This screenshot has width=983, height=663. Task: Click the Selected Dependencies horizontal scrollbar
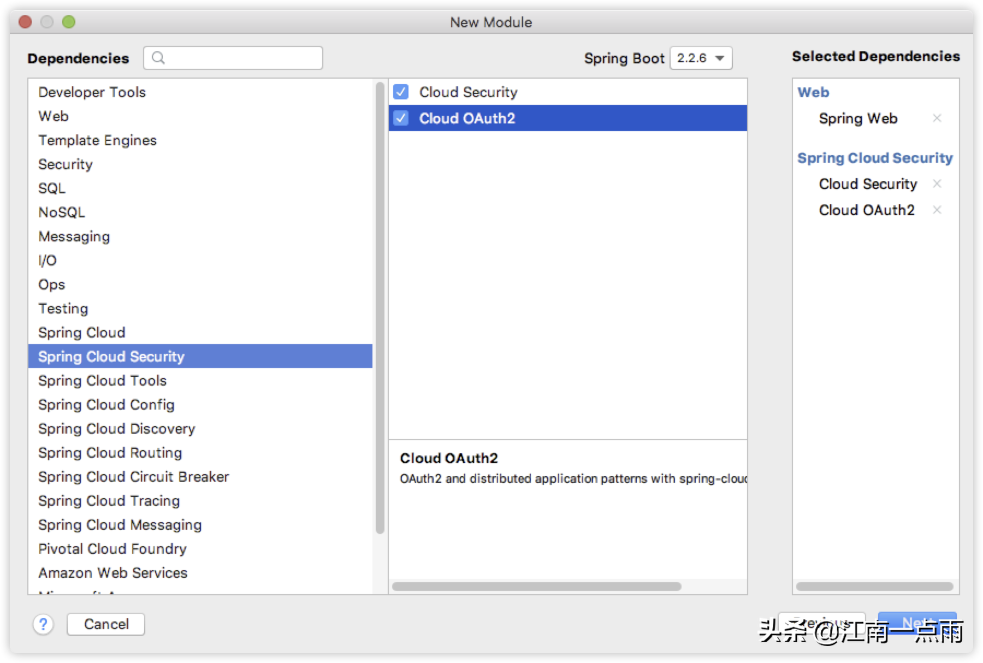(x=874, y=587)
